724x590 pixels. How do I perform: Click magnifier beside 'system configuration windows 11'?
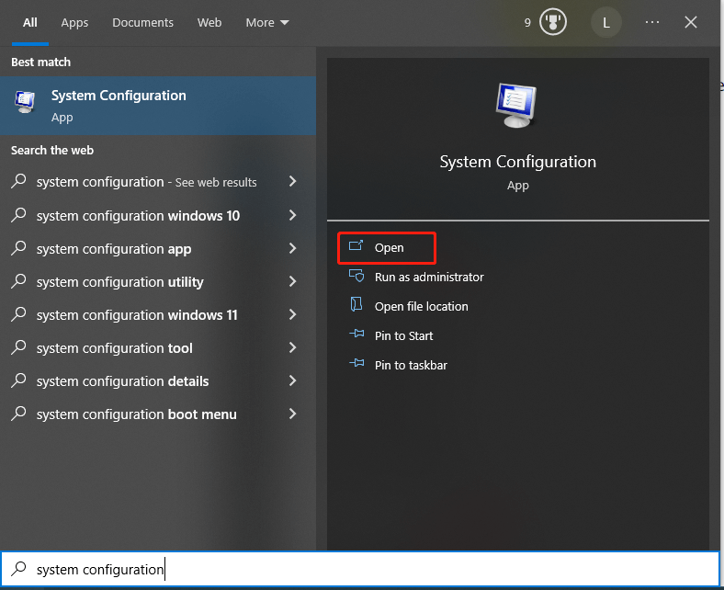[18, 314]
